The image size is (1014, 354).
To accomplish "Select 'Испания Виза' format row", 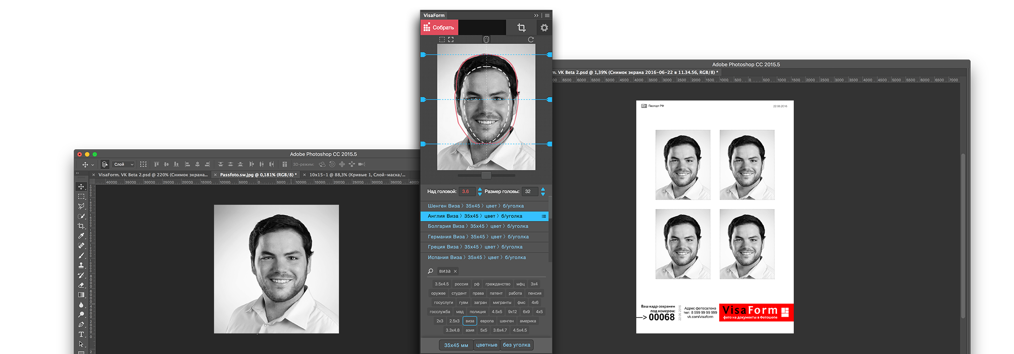I will 484,257.
